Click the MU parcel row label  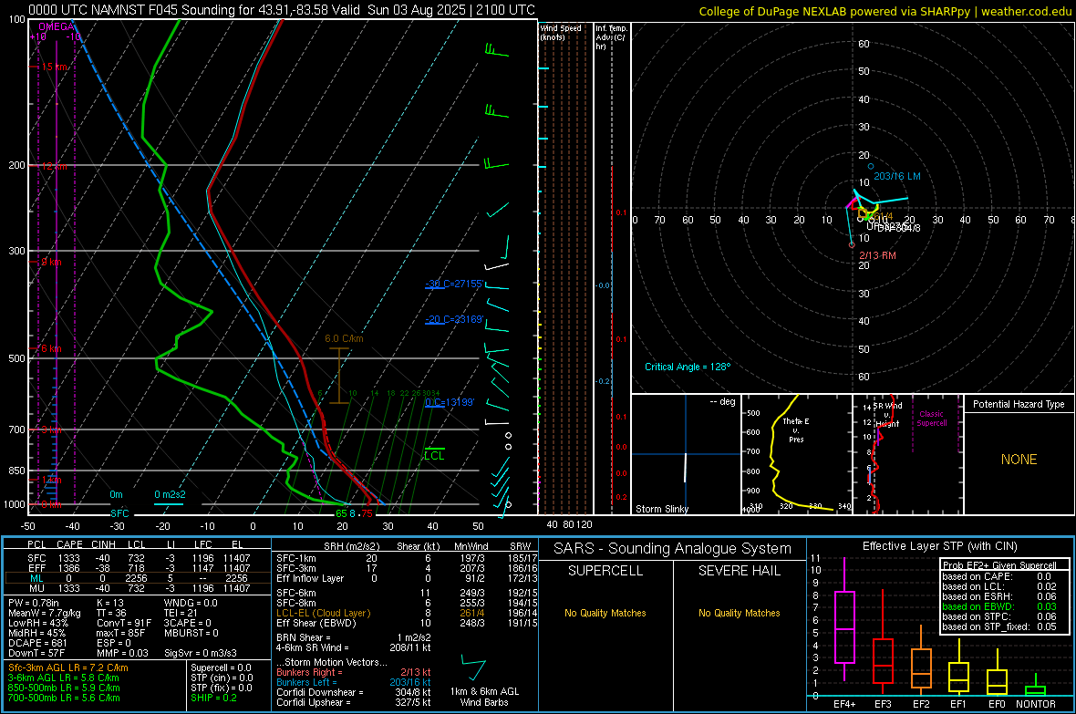tap(36, 588)
